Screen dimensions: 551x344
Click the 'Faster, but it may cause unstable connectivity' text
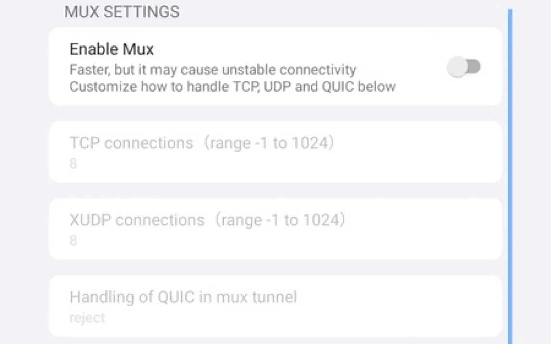click(213, 70)
